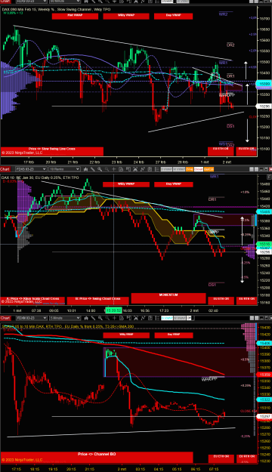This screenshot has height=472, width=272.
Task: Click A: Price <> Kijun Scalp Cloud Cross button
Action: [x=32, y=301]
